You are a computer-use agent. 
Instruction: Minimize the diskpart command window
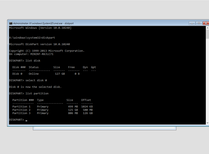(192, 23)
